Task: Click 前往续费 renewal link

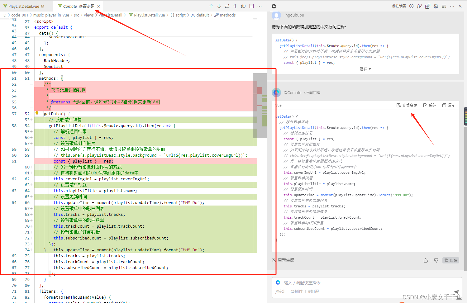Action: 399,6
